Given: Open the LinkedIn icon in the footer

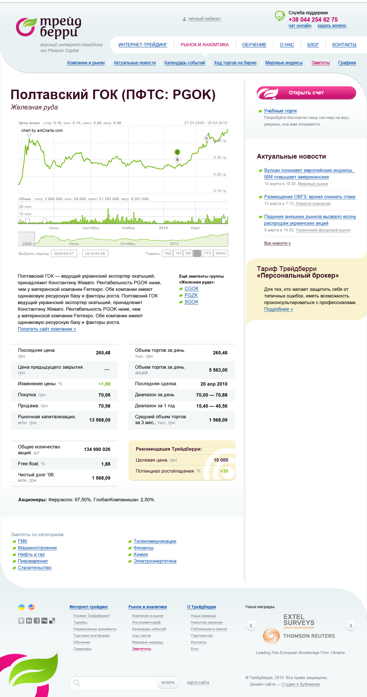Looking at the screenshot, I should pos(29,621).
